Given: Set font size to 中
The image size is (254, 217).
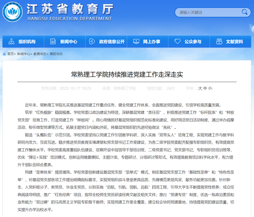Looking at the screenshot, I should click(x=205, y=89).
